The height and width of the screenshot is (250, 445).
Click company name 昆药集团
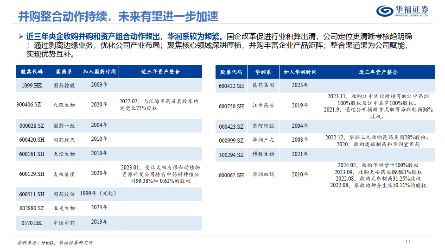point(263,85)
